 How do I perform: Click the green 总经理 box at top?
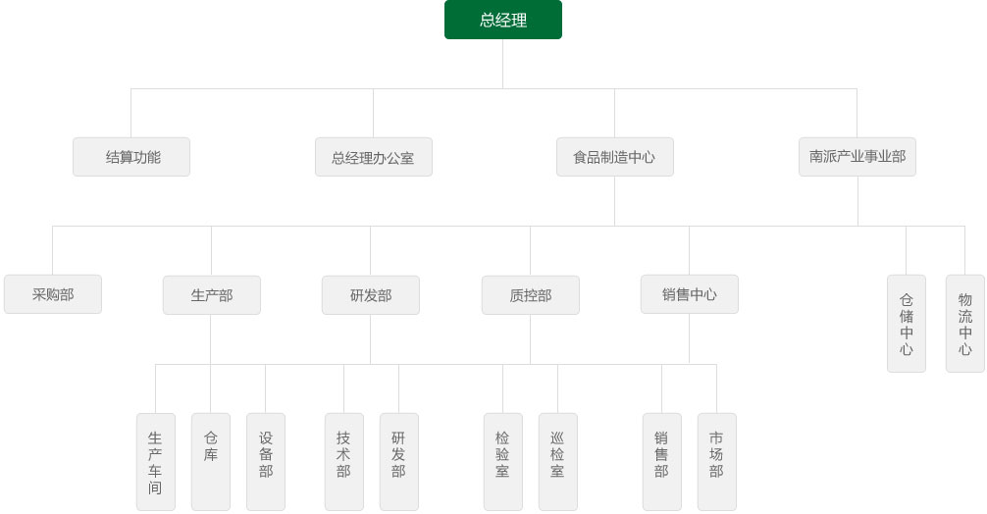click(502, 20)
